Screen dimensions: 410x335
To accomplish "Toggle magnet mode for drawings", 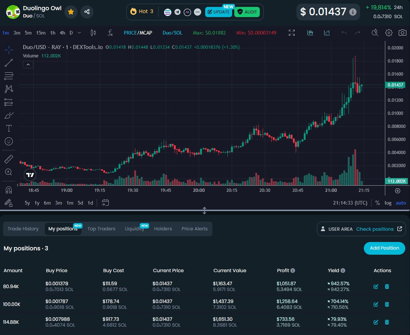I will pos(9,190).
